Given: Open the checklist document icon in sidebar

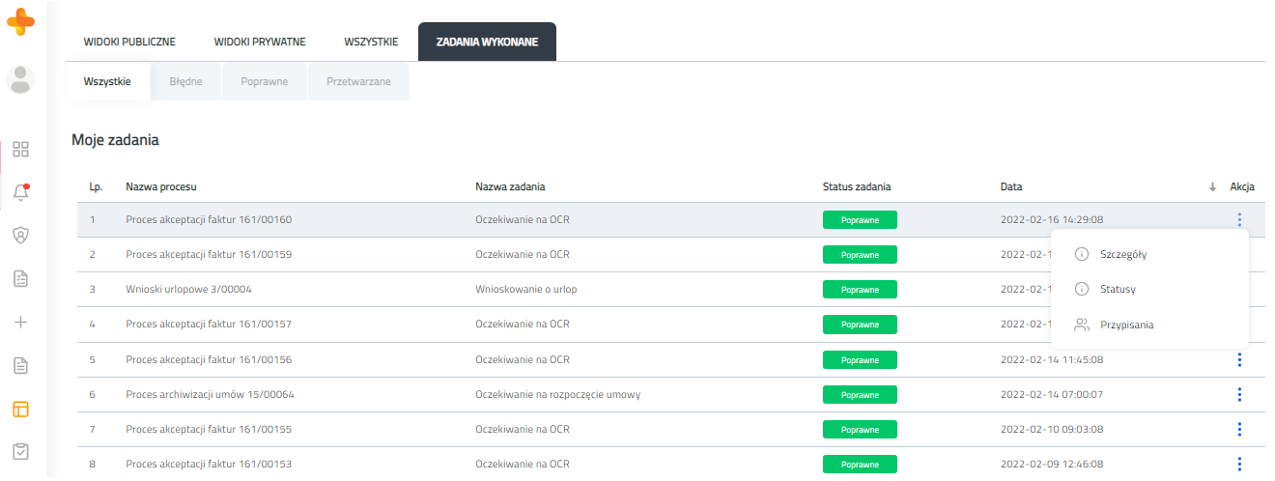Looking at the screenshot, I should click(20, 278).
